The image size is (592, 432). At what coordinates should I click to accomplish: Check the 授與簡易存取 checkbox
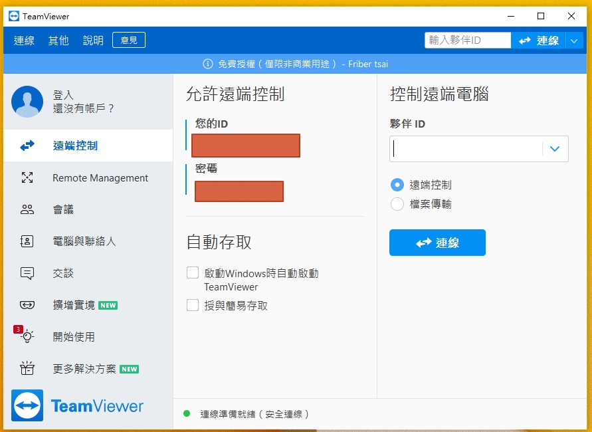(x=193, y=306)
